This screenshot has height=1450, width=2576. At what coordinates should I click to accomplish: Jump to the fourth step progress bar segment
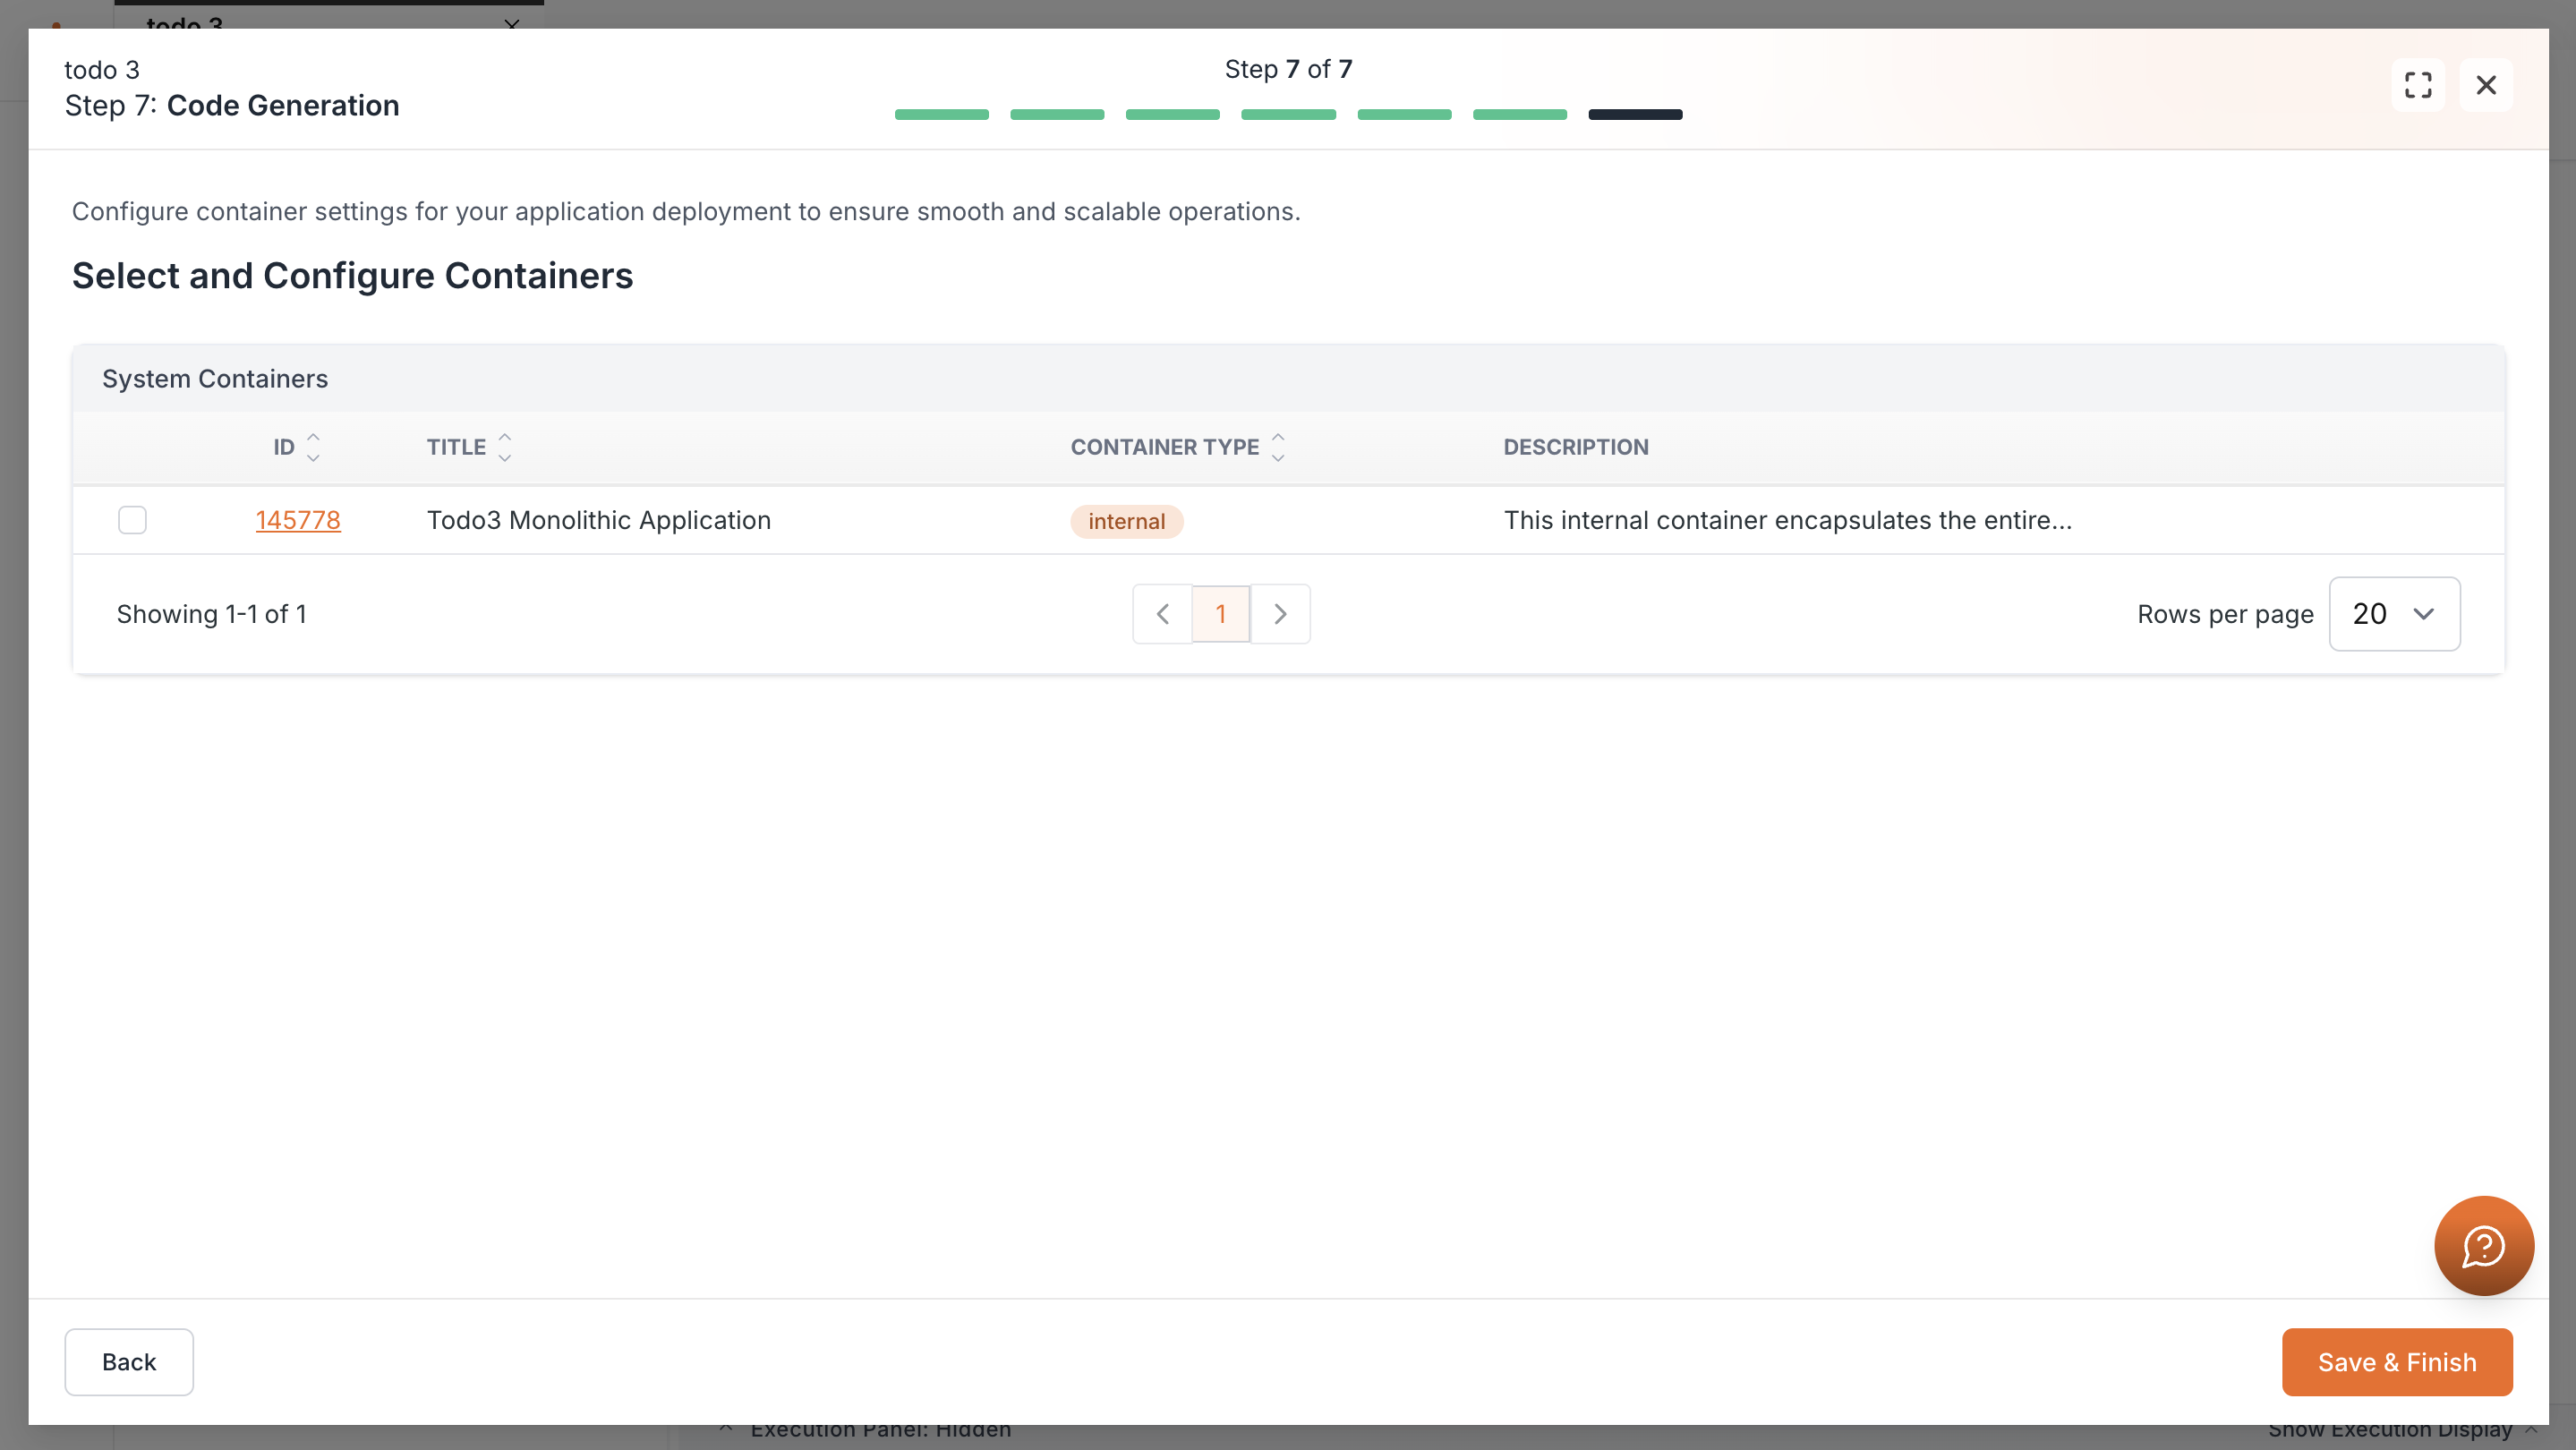(1288, 115)
